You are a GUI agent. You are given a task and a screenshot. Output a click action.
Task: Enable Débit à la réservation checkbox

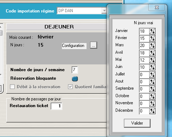pos(12,87)
